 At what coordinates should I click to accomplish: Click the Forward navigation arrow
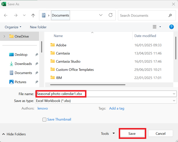(16, 15)
